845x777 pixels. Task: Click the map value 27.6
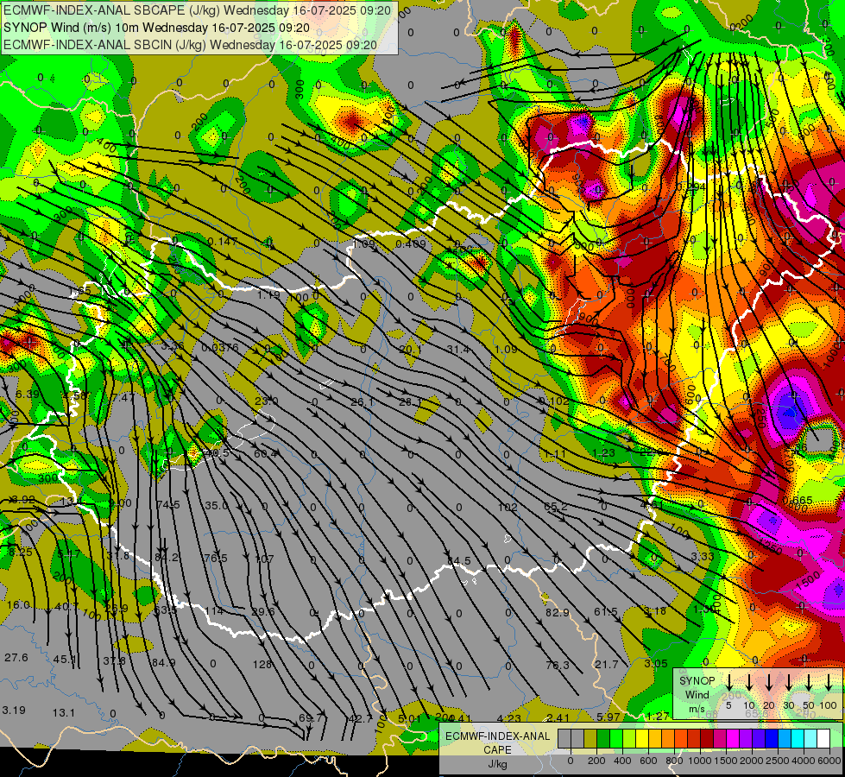[x=16, y=658]
